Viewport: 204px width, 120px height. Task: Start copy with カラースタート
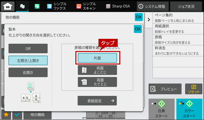(x=189, y=109)
